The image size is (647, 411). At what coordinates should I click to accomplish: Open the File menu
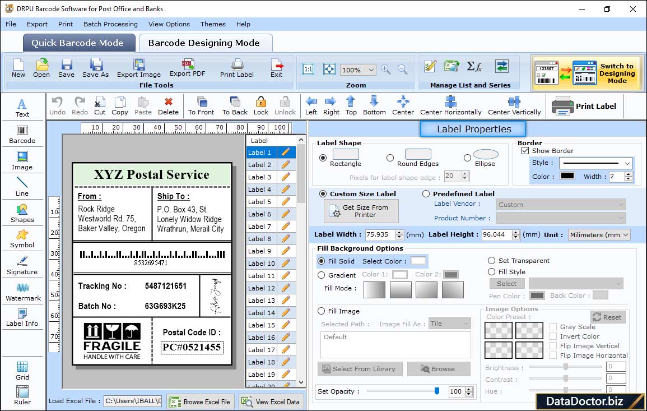click(x=11, y=24)
